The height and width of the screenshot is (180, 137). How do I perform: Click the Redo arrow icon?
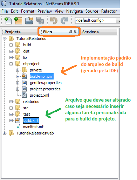click(64, 20)
